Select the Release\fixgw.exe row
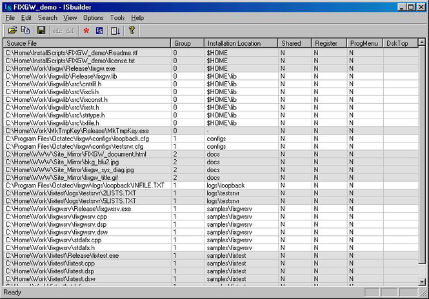This screenshot has width=429, height=299. coord(211,68)
